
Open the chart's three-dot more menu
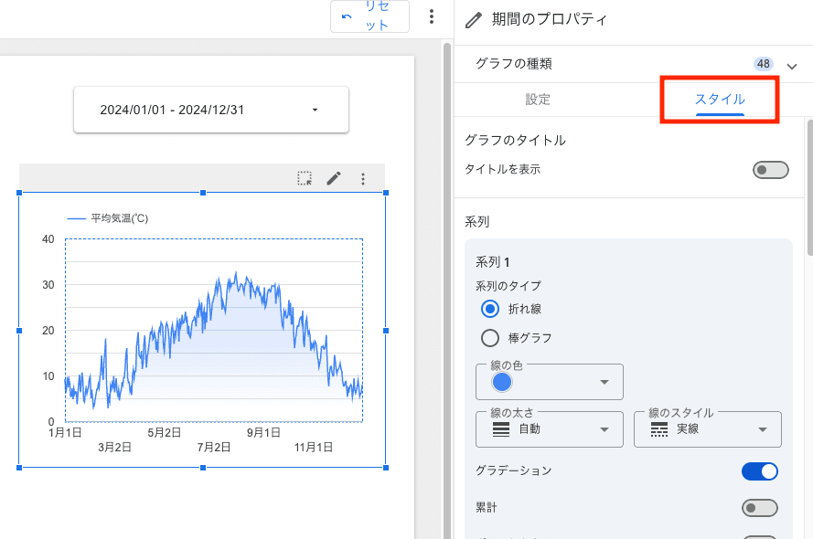coord(363,179)
